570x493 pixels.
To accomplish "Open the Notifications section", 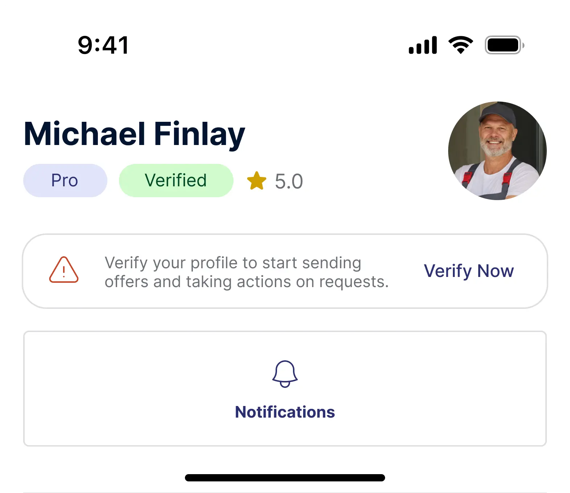I will [285, 412].
